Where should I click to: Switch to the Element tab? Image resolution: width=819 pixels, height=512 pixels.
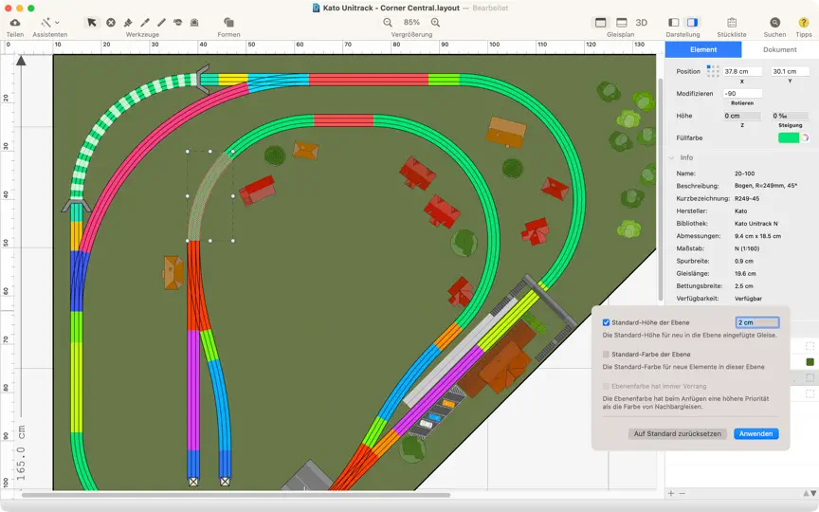pyautogui.click(x=703, y=49)
